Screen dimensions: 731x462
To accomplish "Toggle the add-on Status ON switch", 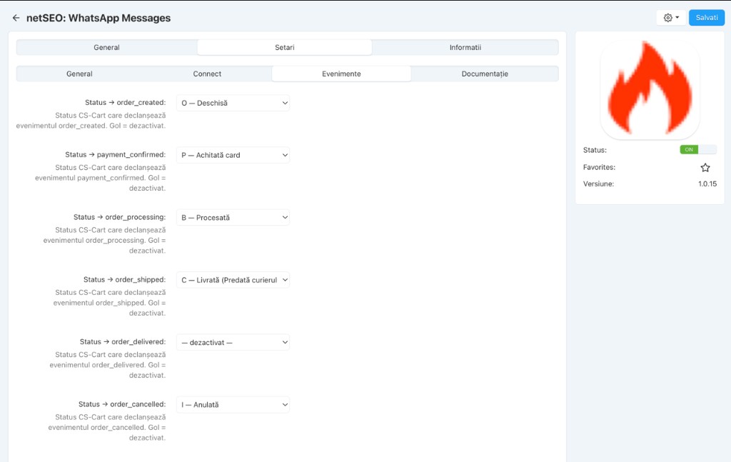I will [698, 150].
